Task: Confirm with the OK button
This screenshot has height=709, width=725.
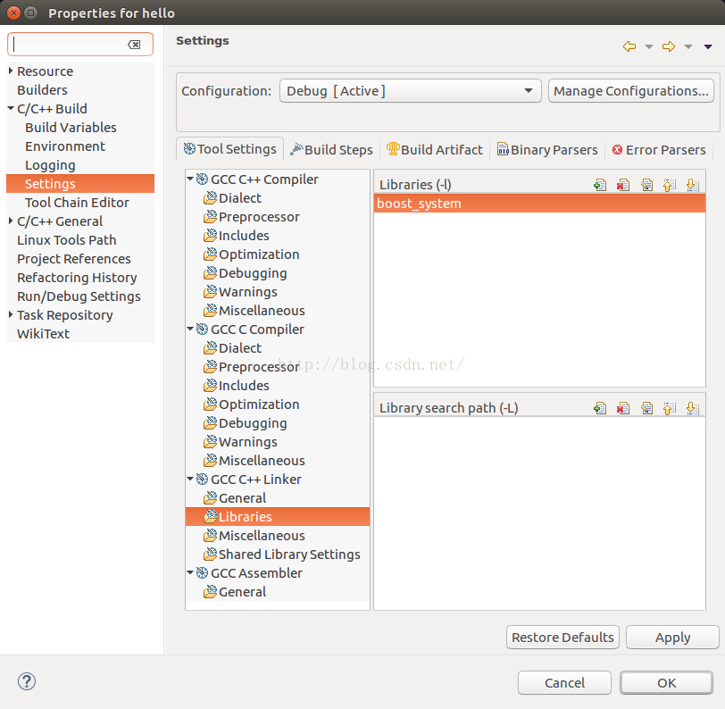Action: (666, 682)
